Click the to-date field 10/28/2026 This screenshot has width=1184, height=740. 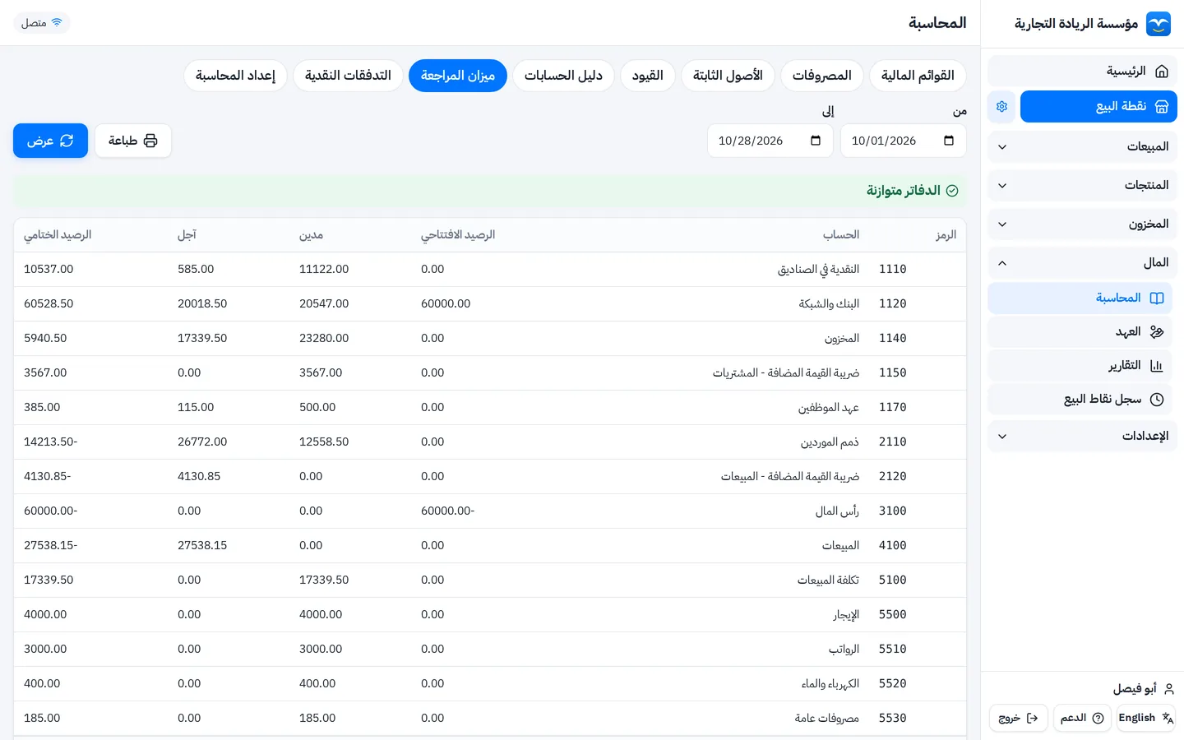[770, 141]
